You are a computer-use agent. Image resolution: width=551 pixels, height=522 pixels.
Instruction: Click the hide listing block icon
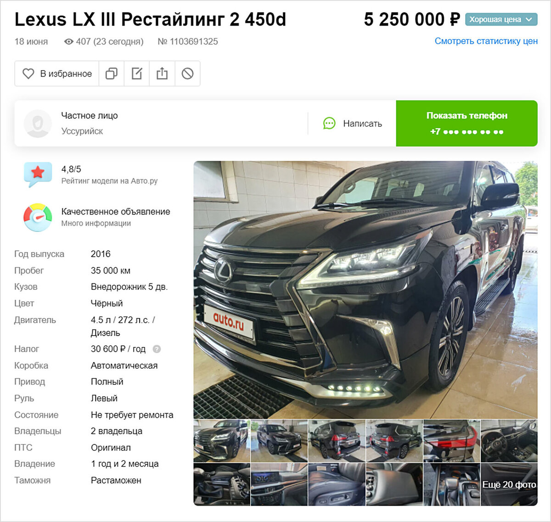(187, 73)
